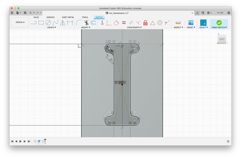241x158 pixels.
Task: Click the RIGHT face of ViewCube
Action: point(222,39)
